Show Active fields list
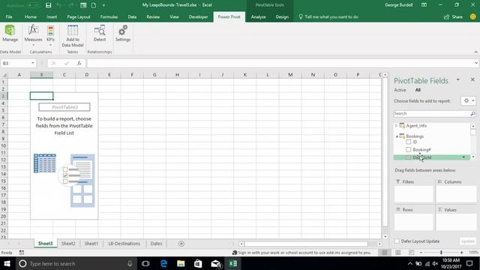 click(400, 90)
